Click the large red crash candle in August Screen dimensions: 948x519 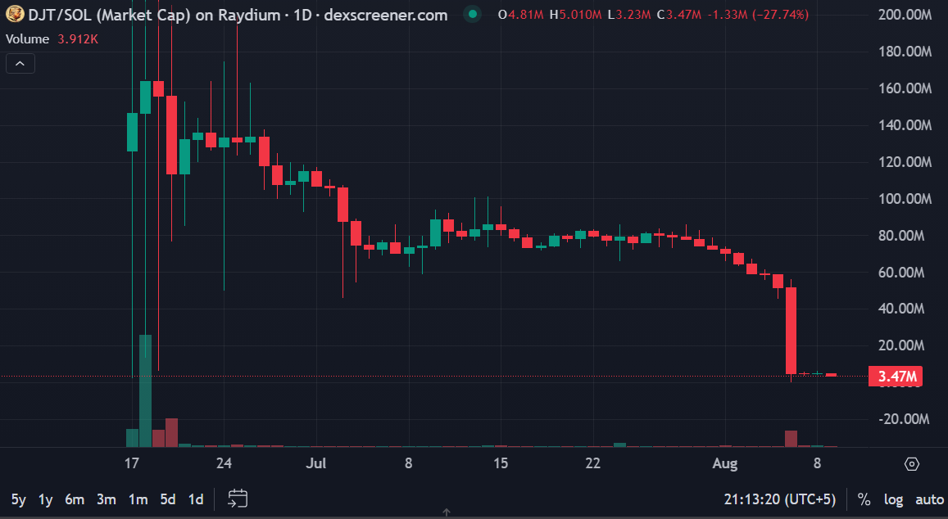point(791,331)
